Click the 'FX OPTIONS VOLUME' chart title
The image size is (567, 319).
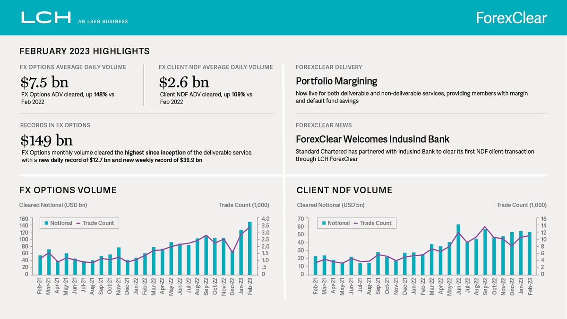click(68, 190)
